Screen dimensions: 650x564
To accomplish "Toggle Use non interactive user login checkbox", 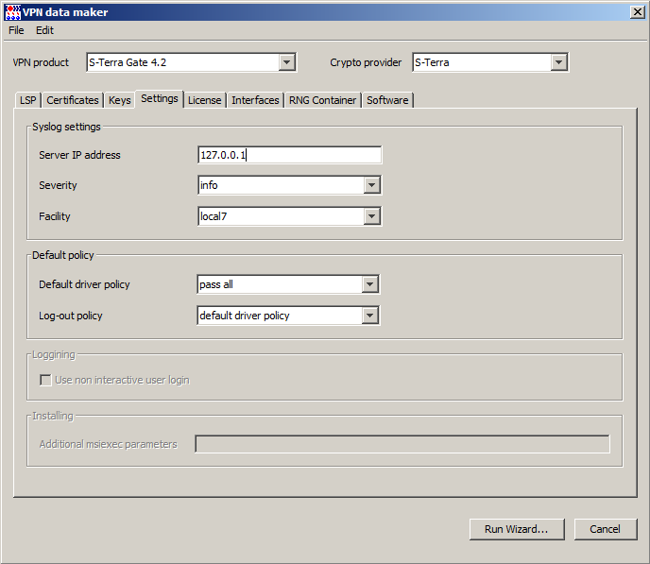I will click(x=45, y=380).
